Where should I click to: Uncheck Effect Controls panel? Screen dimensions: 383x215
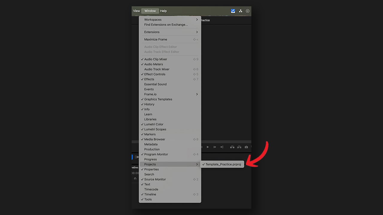pyautogui.click(x=170, y=74)
